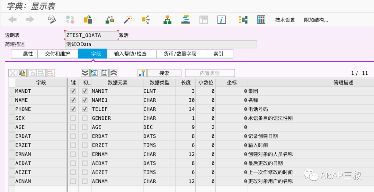
Task: Click the paste clipboard icon
Action: click(32, 73)
